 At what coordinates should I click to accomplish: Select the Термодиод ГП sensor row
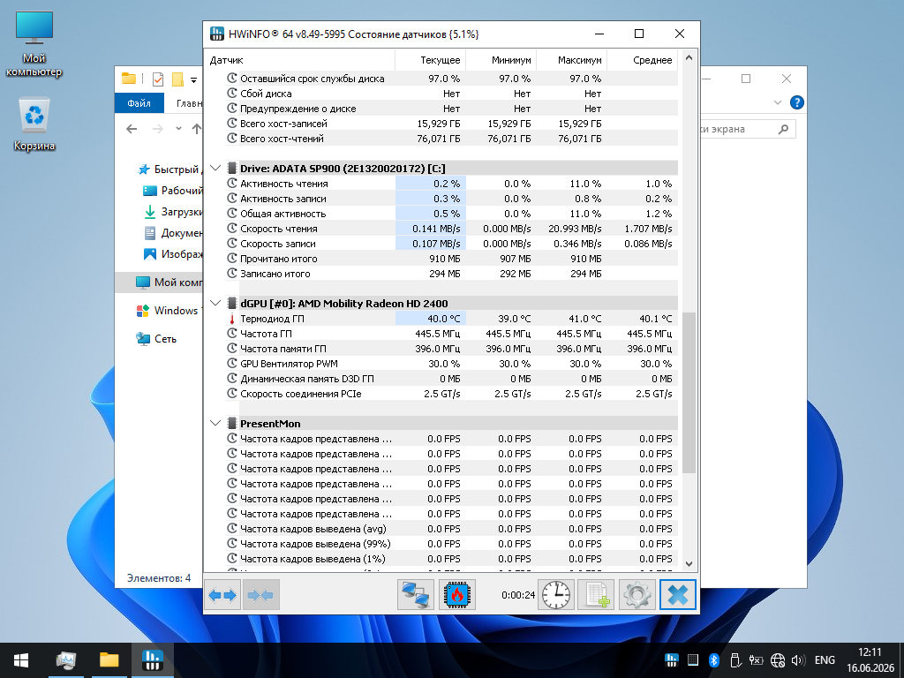click(x=451, y=319)
